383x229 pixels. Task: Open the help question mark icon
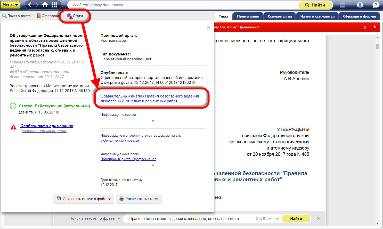[x=376, y=5]
